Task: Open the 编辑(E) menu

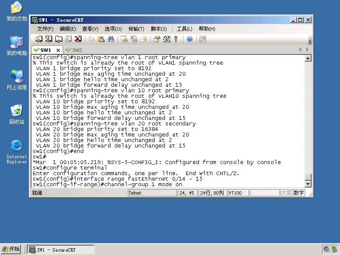Action: click(68, 29)
